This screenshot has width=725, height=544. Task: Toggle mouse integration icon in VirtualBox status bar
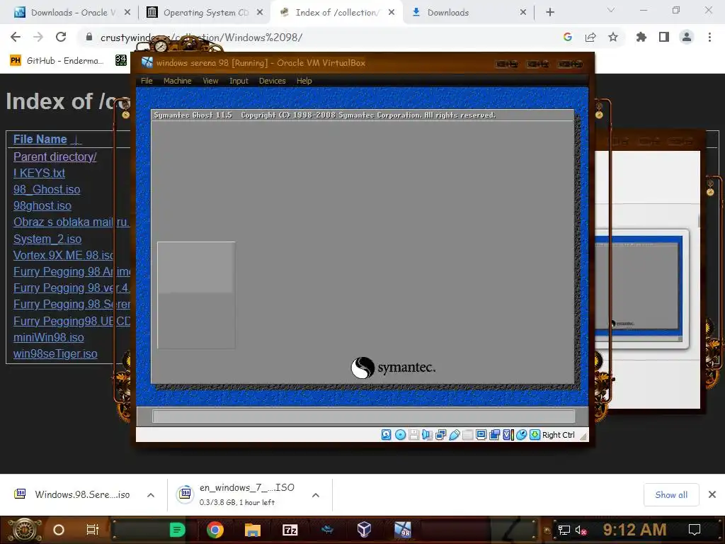[521, 435]
